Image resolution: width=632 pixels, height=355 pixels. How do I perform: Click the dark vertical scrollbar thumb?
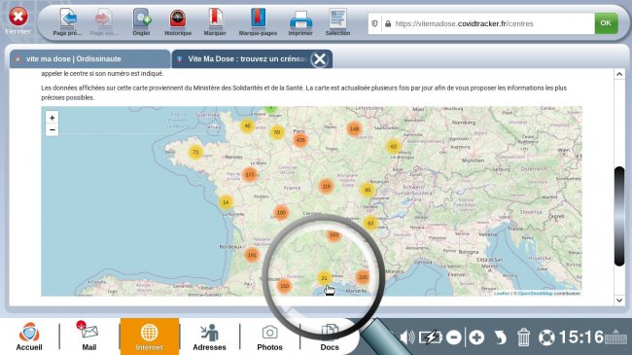tap(619, 216)
